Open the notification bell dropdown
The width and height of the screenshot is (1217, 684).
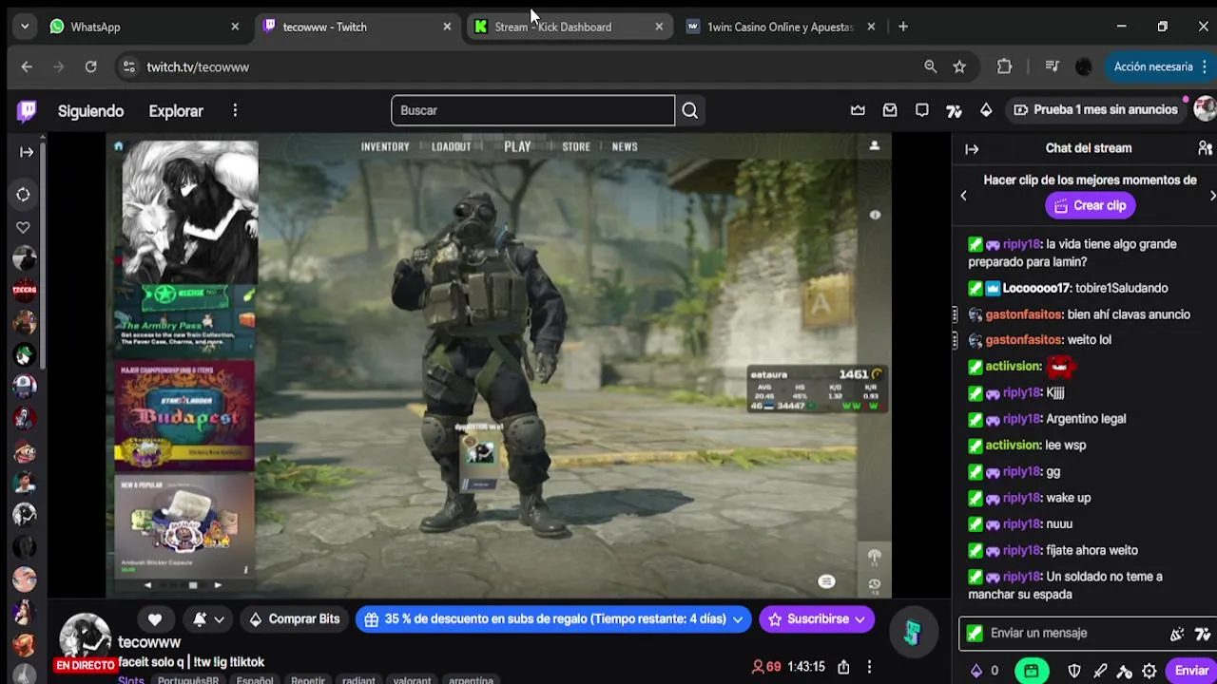click(x=208, y=619)
